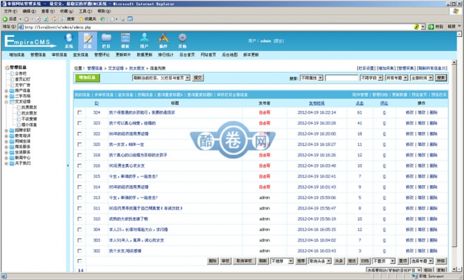464x280 pixels.
Task: Click the IE Back arrow button
Action: click(5, 19)
